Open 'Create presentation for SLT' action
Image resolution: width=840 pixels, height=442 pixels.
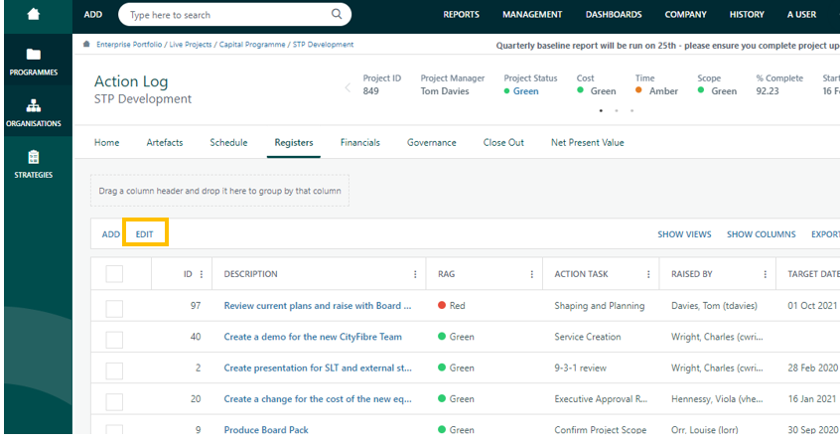[318, 368]
